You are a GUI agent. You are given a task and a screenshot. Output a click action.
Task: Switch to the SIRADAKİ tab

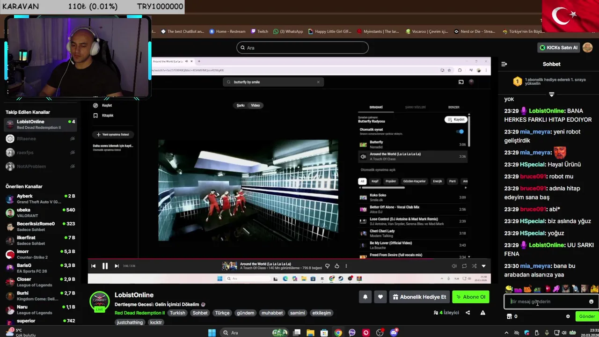click(x=376, y=107)
